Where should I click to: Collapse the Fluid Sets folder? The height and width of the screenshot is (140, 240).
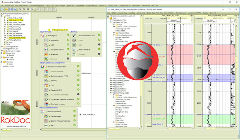tap(1, 58)
